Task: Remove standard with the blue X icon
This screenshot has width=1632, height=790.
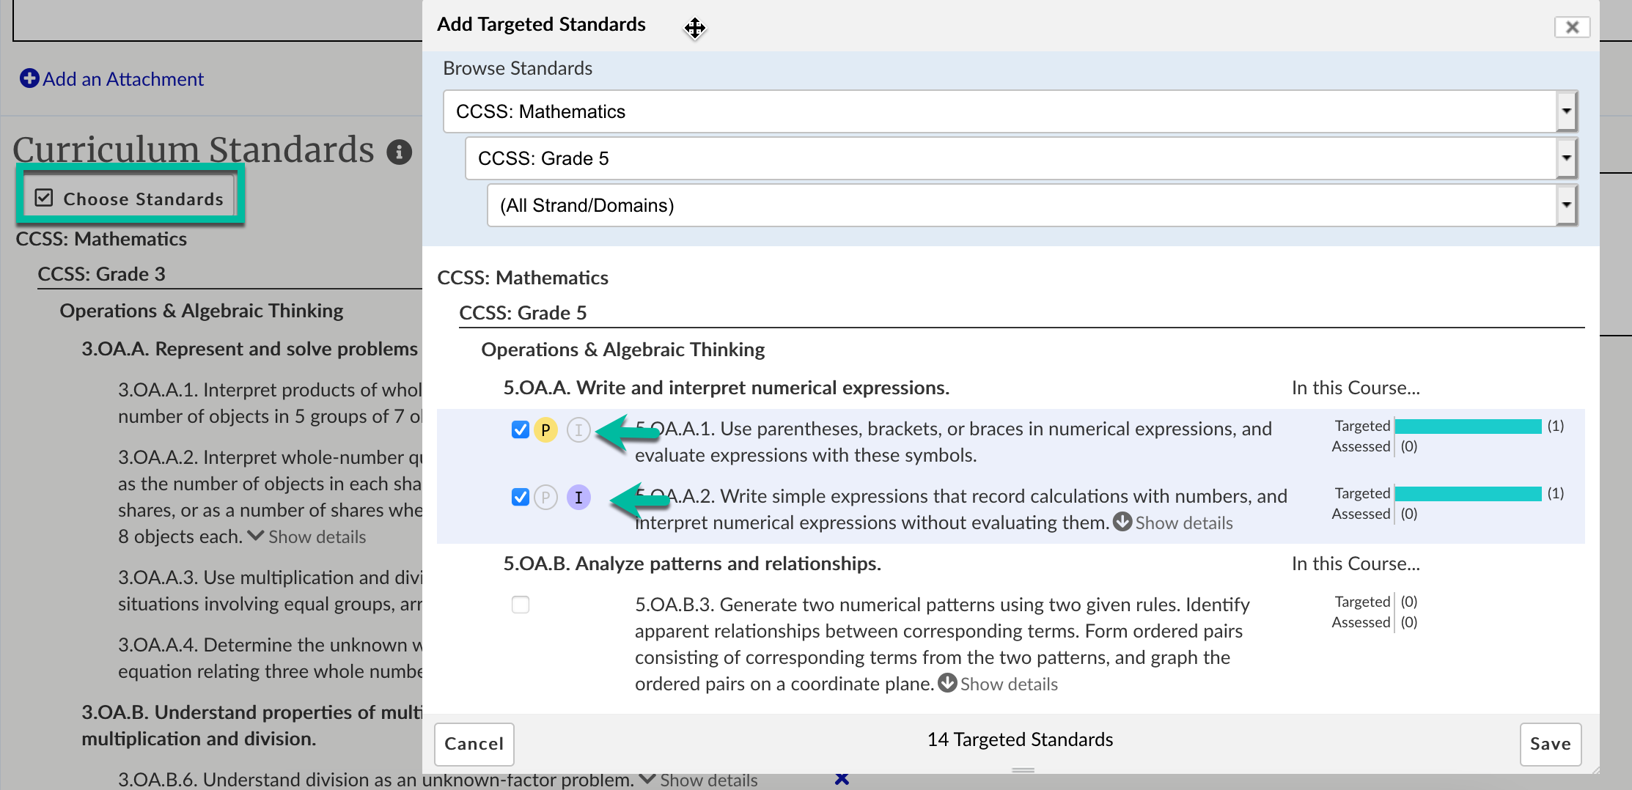Action: pyautogui.click(x=842, y=778)
